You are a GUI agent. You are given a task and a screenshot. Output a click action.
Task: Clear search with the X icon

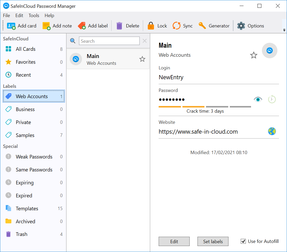click(145, 41)
